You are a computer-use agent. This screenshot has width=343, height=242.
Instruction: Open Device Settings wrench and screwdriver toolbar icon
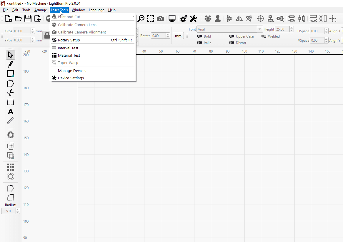pos(193,19)
